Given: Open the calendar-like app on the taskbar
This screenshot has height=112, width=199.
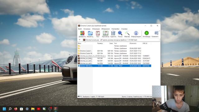Looking at the screenshot, I should pyautogui.click(x=21, y=109).
